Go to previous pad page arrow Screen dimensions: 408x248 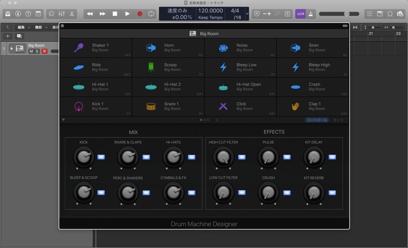pyautogui.click(x=192, y=120)
